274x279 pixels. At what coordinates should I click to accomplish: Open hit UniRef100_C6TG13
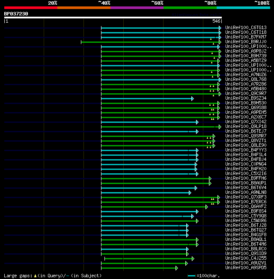pyautogui.click(x=246, y=27)
